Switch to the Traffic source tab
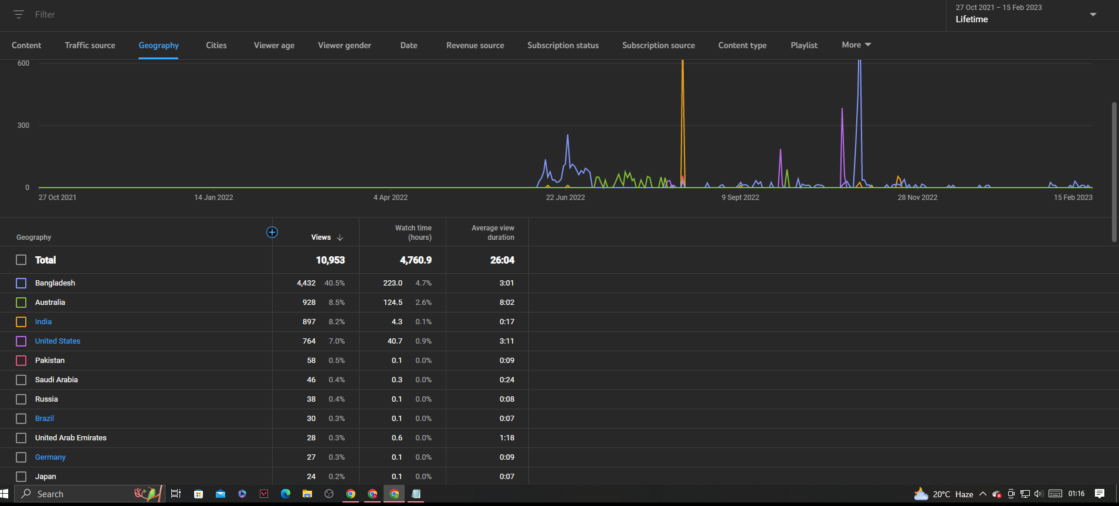 coord(90,45)
